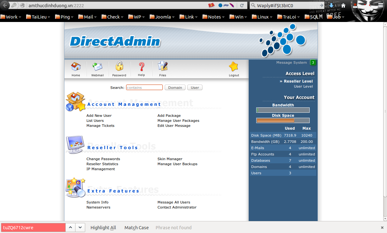Click the Vietnam flag icon in address bar
This screenshot has height=233, width=387.
tap(211, 5)
